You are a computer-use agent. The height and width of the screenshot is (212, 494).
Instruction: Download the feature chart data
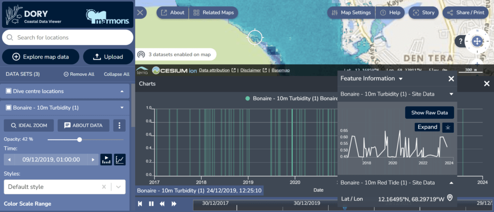[x=448, y=127]
